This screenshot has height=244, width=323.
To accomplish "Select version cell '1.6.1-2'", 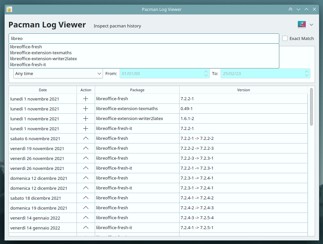I will [243, 119].
